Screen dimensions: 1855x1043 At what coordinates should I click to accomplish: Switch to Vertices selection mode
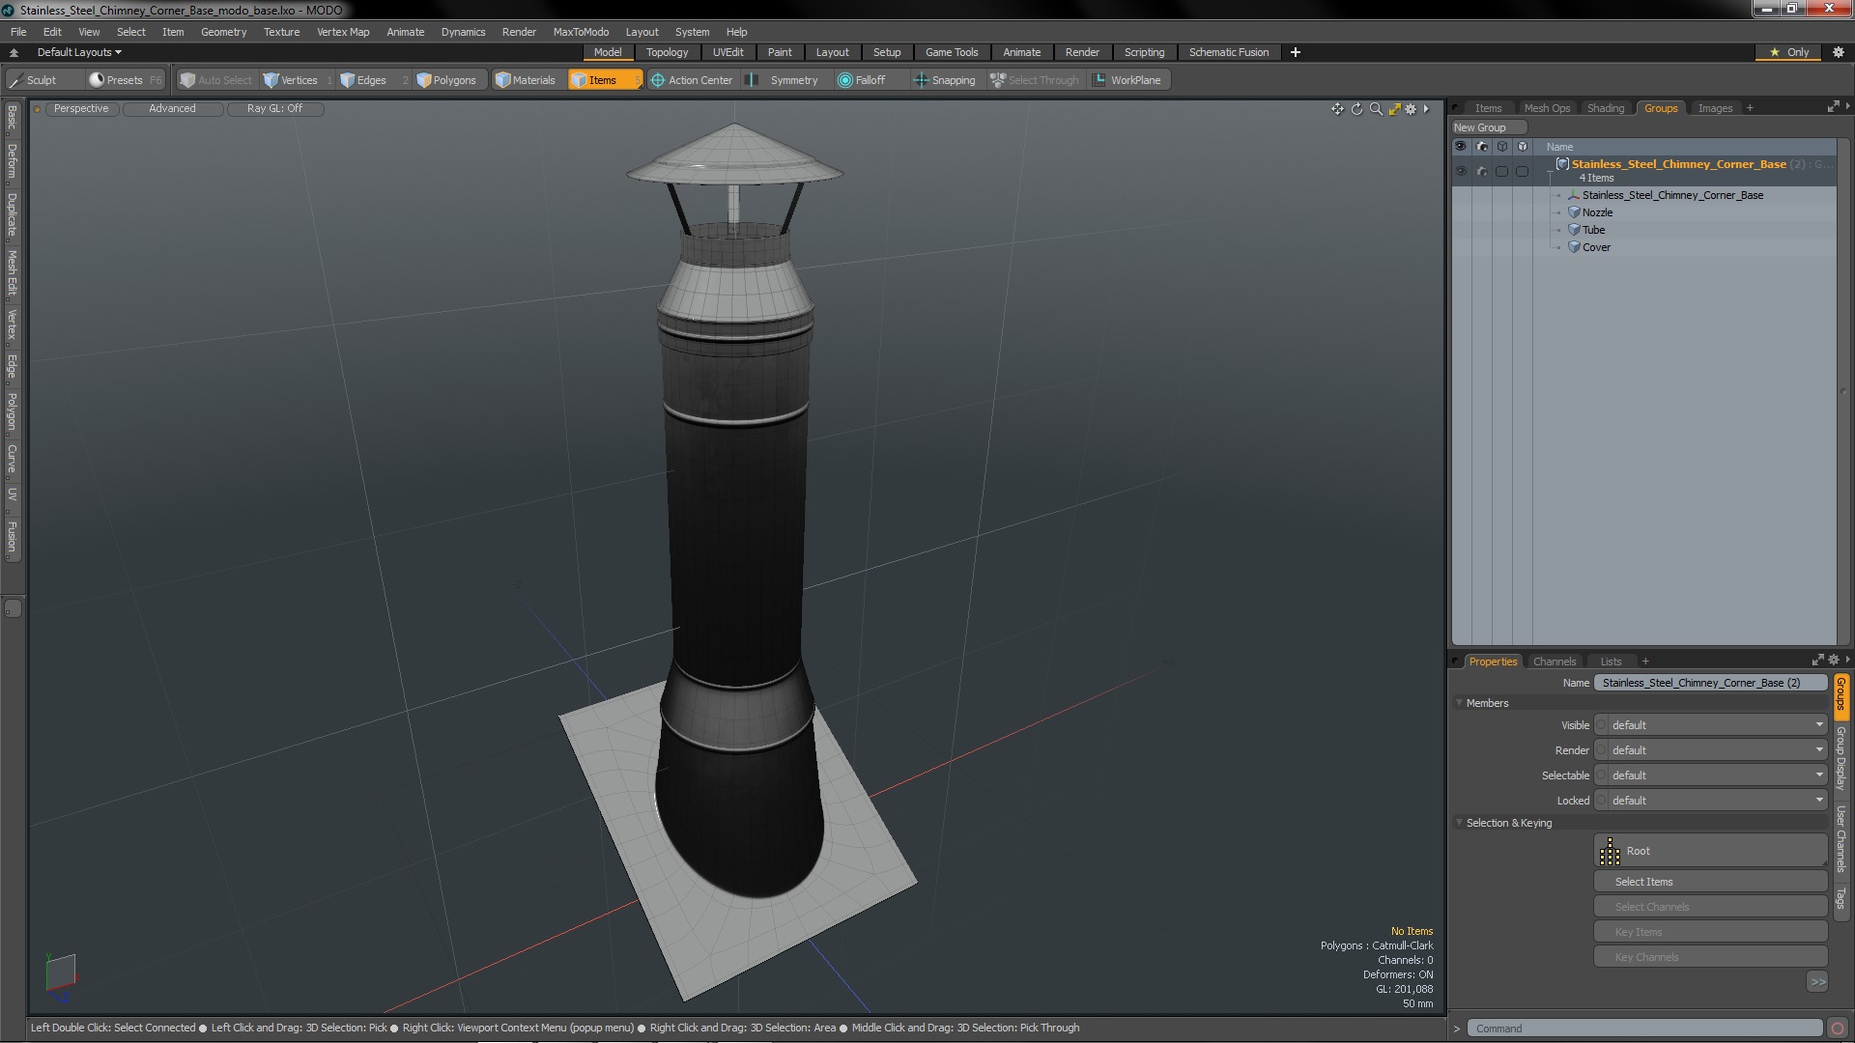298,80
